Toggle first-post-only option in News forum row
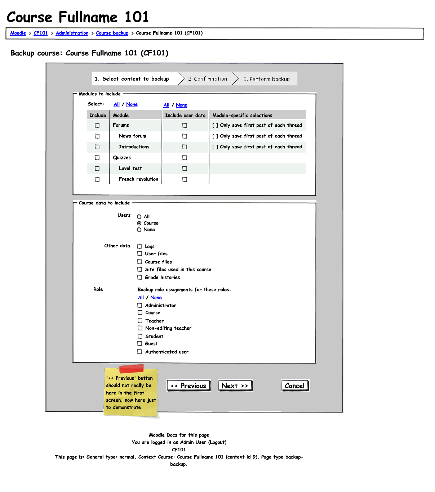Viewport: 435px width, 492px height. pyautogui.click(x=215, y=136)
